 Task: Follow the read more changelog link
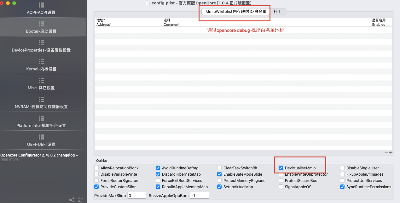click(x=9, y=159)
